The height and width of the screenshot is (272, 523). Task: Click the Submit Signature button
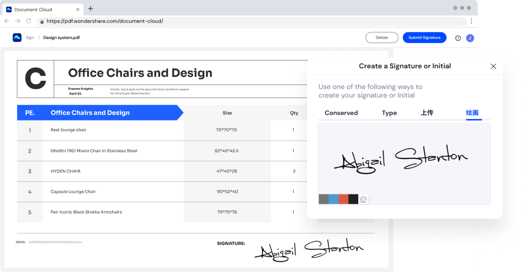[424, 38]
